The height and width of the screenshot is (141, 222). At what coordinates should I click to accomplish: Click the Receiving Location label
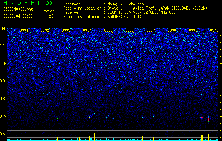coord(82,8)
